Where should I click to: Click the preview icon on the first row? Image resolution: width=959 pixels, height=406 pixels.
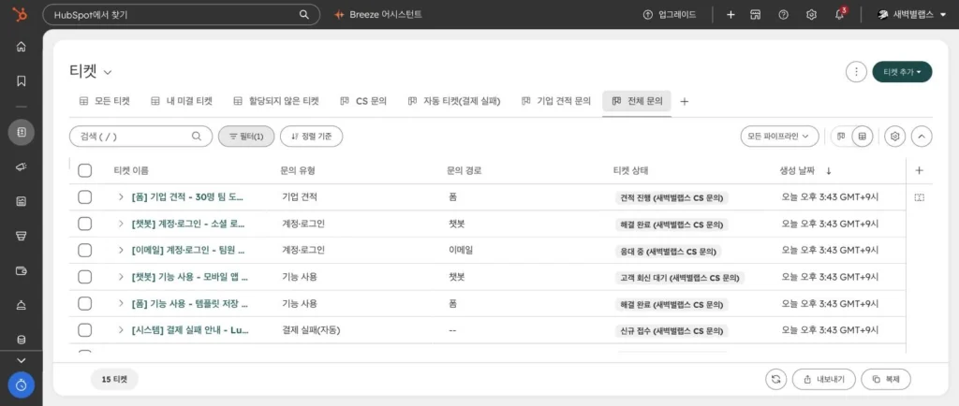[x=920, y=197]
